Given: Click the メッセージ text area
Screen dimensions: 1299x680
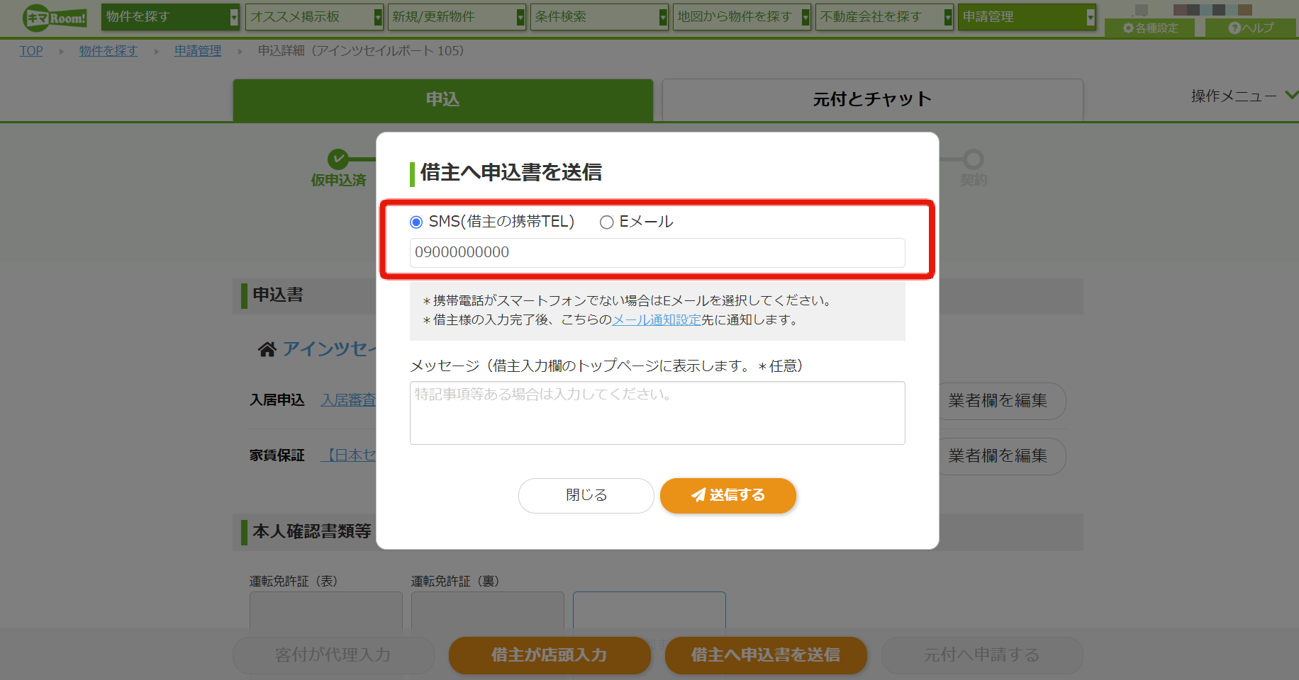Looking at the screenshot, I should pyautogui.click(x=657, y=413).
